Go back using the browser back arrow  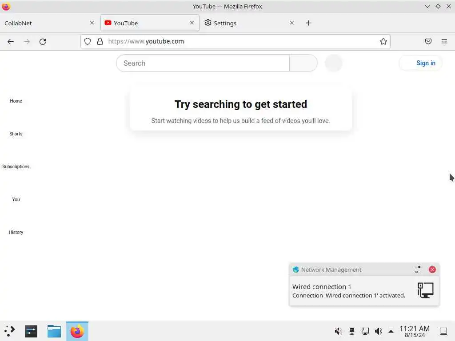11,41
